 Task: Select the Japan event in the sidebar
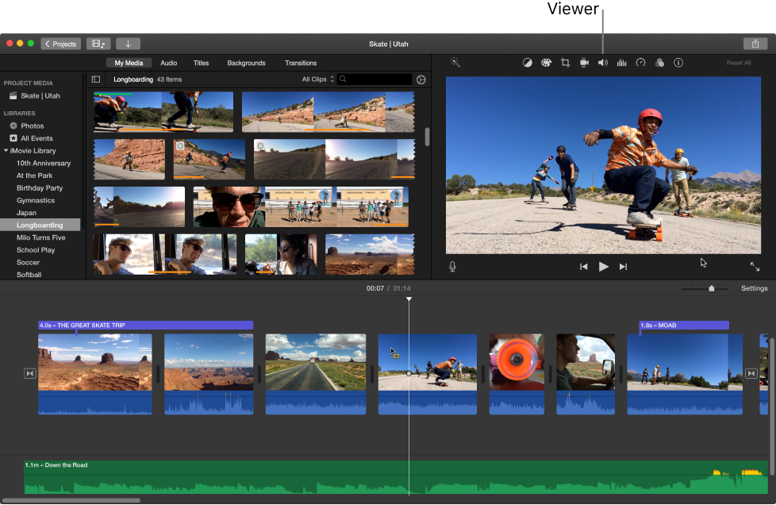[26, 212]
